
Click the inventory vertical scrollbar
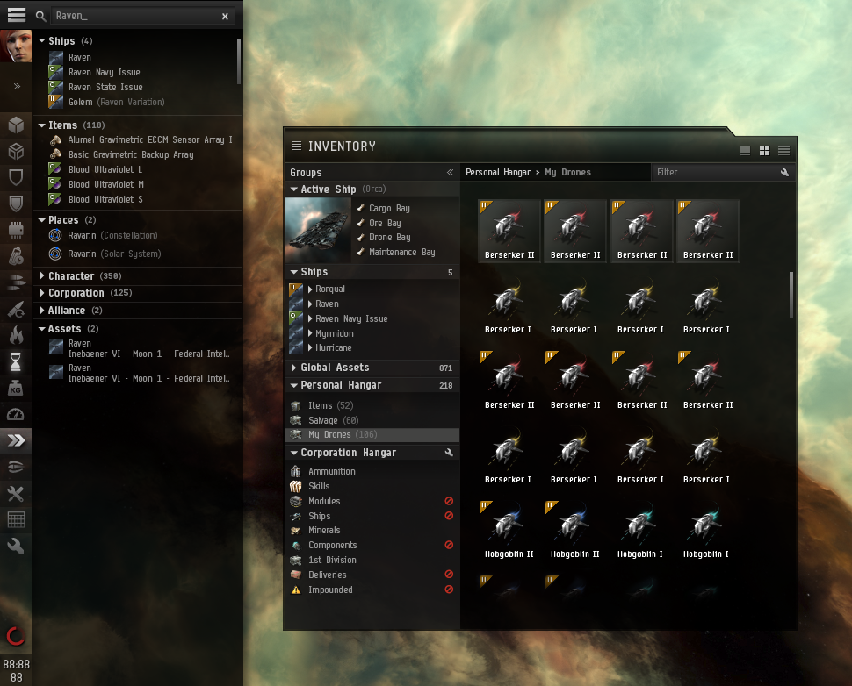(791, 295)
